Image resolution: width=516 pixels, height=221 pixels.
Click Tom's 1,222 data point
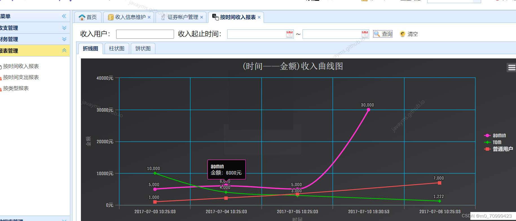coord(440,201)
